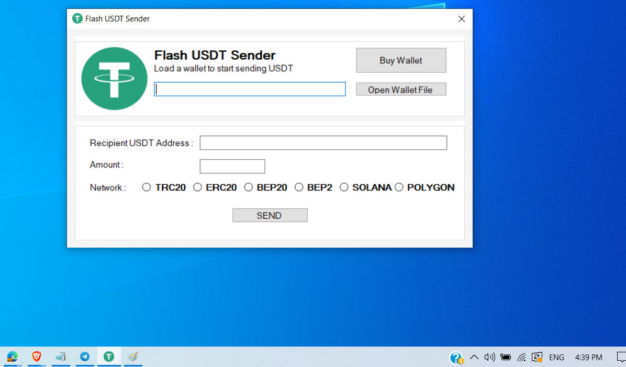Click the SEND button
626x367 pixels.
(x=270, y=215)
